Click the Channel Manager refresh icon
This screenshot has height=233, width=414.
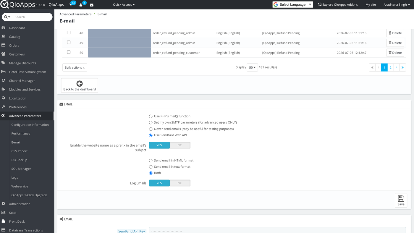[4, 80]
